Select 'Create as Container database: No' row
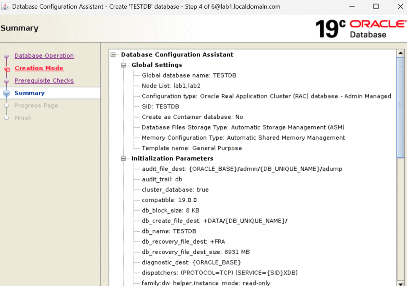Screen dimensions: 407x286 (192, 117)
